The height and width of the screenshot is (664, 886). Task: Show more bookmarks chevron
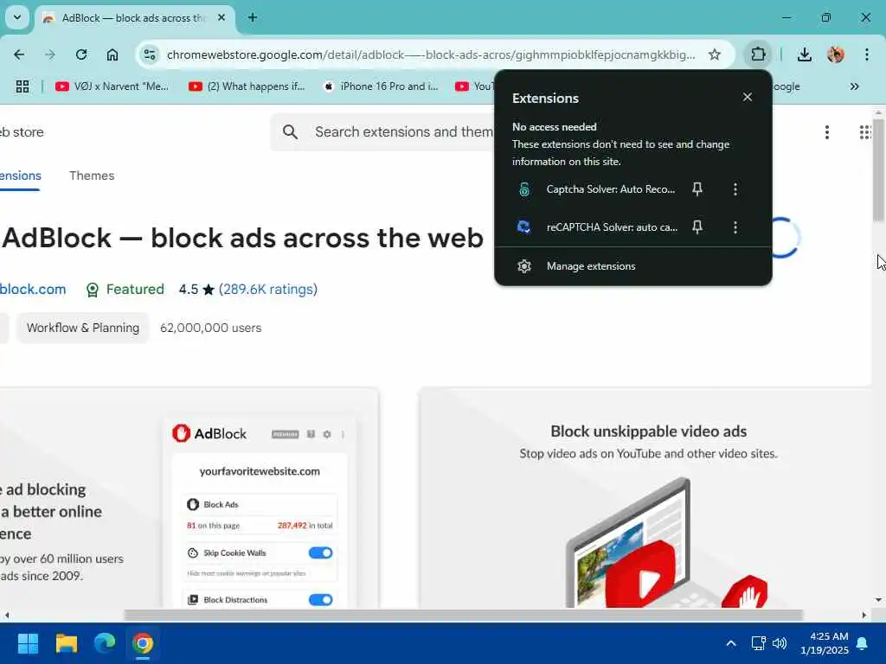[854, 86]
